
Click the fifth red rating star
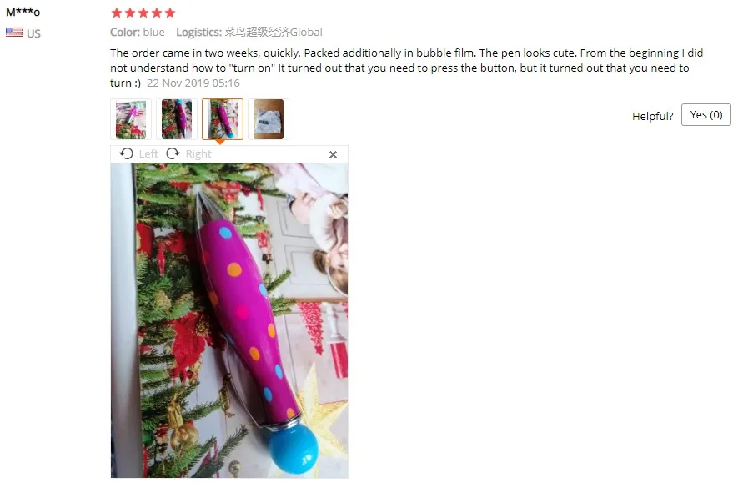(170, 13)
